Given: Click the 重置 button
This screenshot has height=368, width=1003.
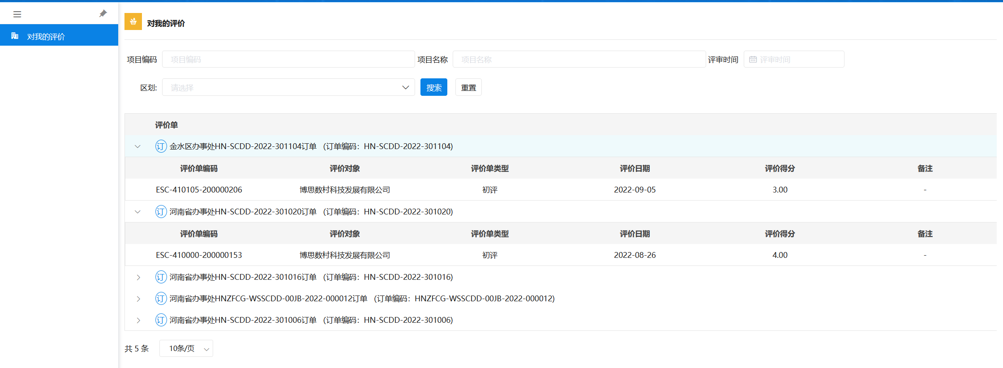Looking at the screenshot, I should coord(468,87).
